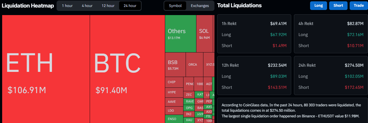Click the blue Long button
Image resolution: width=368 pixels, height=123 pixels.
318,6
